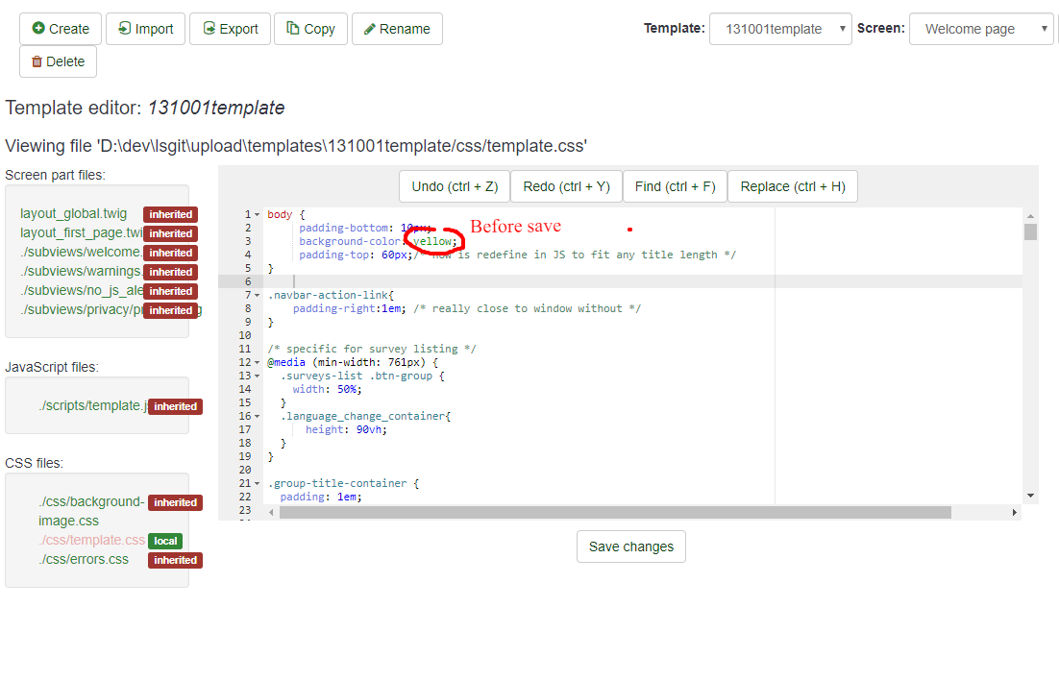Image resolution: width=1059 pixels, height=680 pixels.
Task: Collapse the body rule fold arrow on line 1
Action: [x=257, y=215]
